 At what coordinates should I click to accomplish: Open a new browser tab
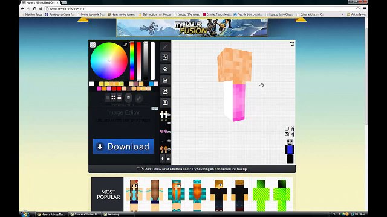tap(64, 2)
